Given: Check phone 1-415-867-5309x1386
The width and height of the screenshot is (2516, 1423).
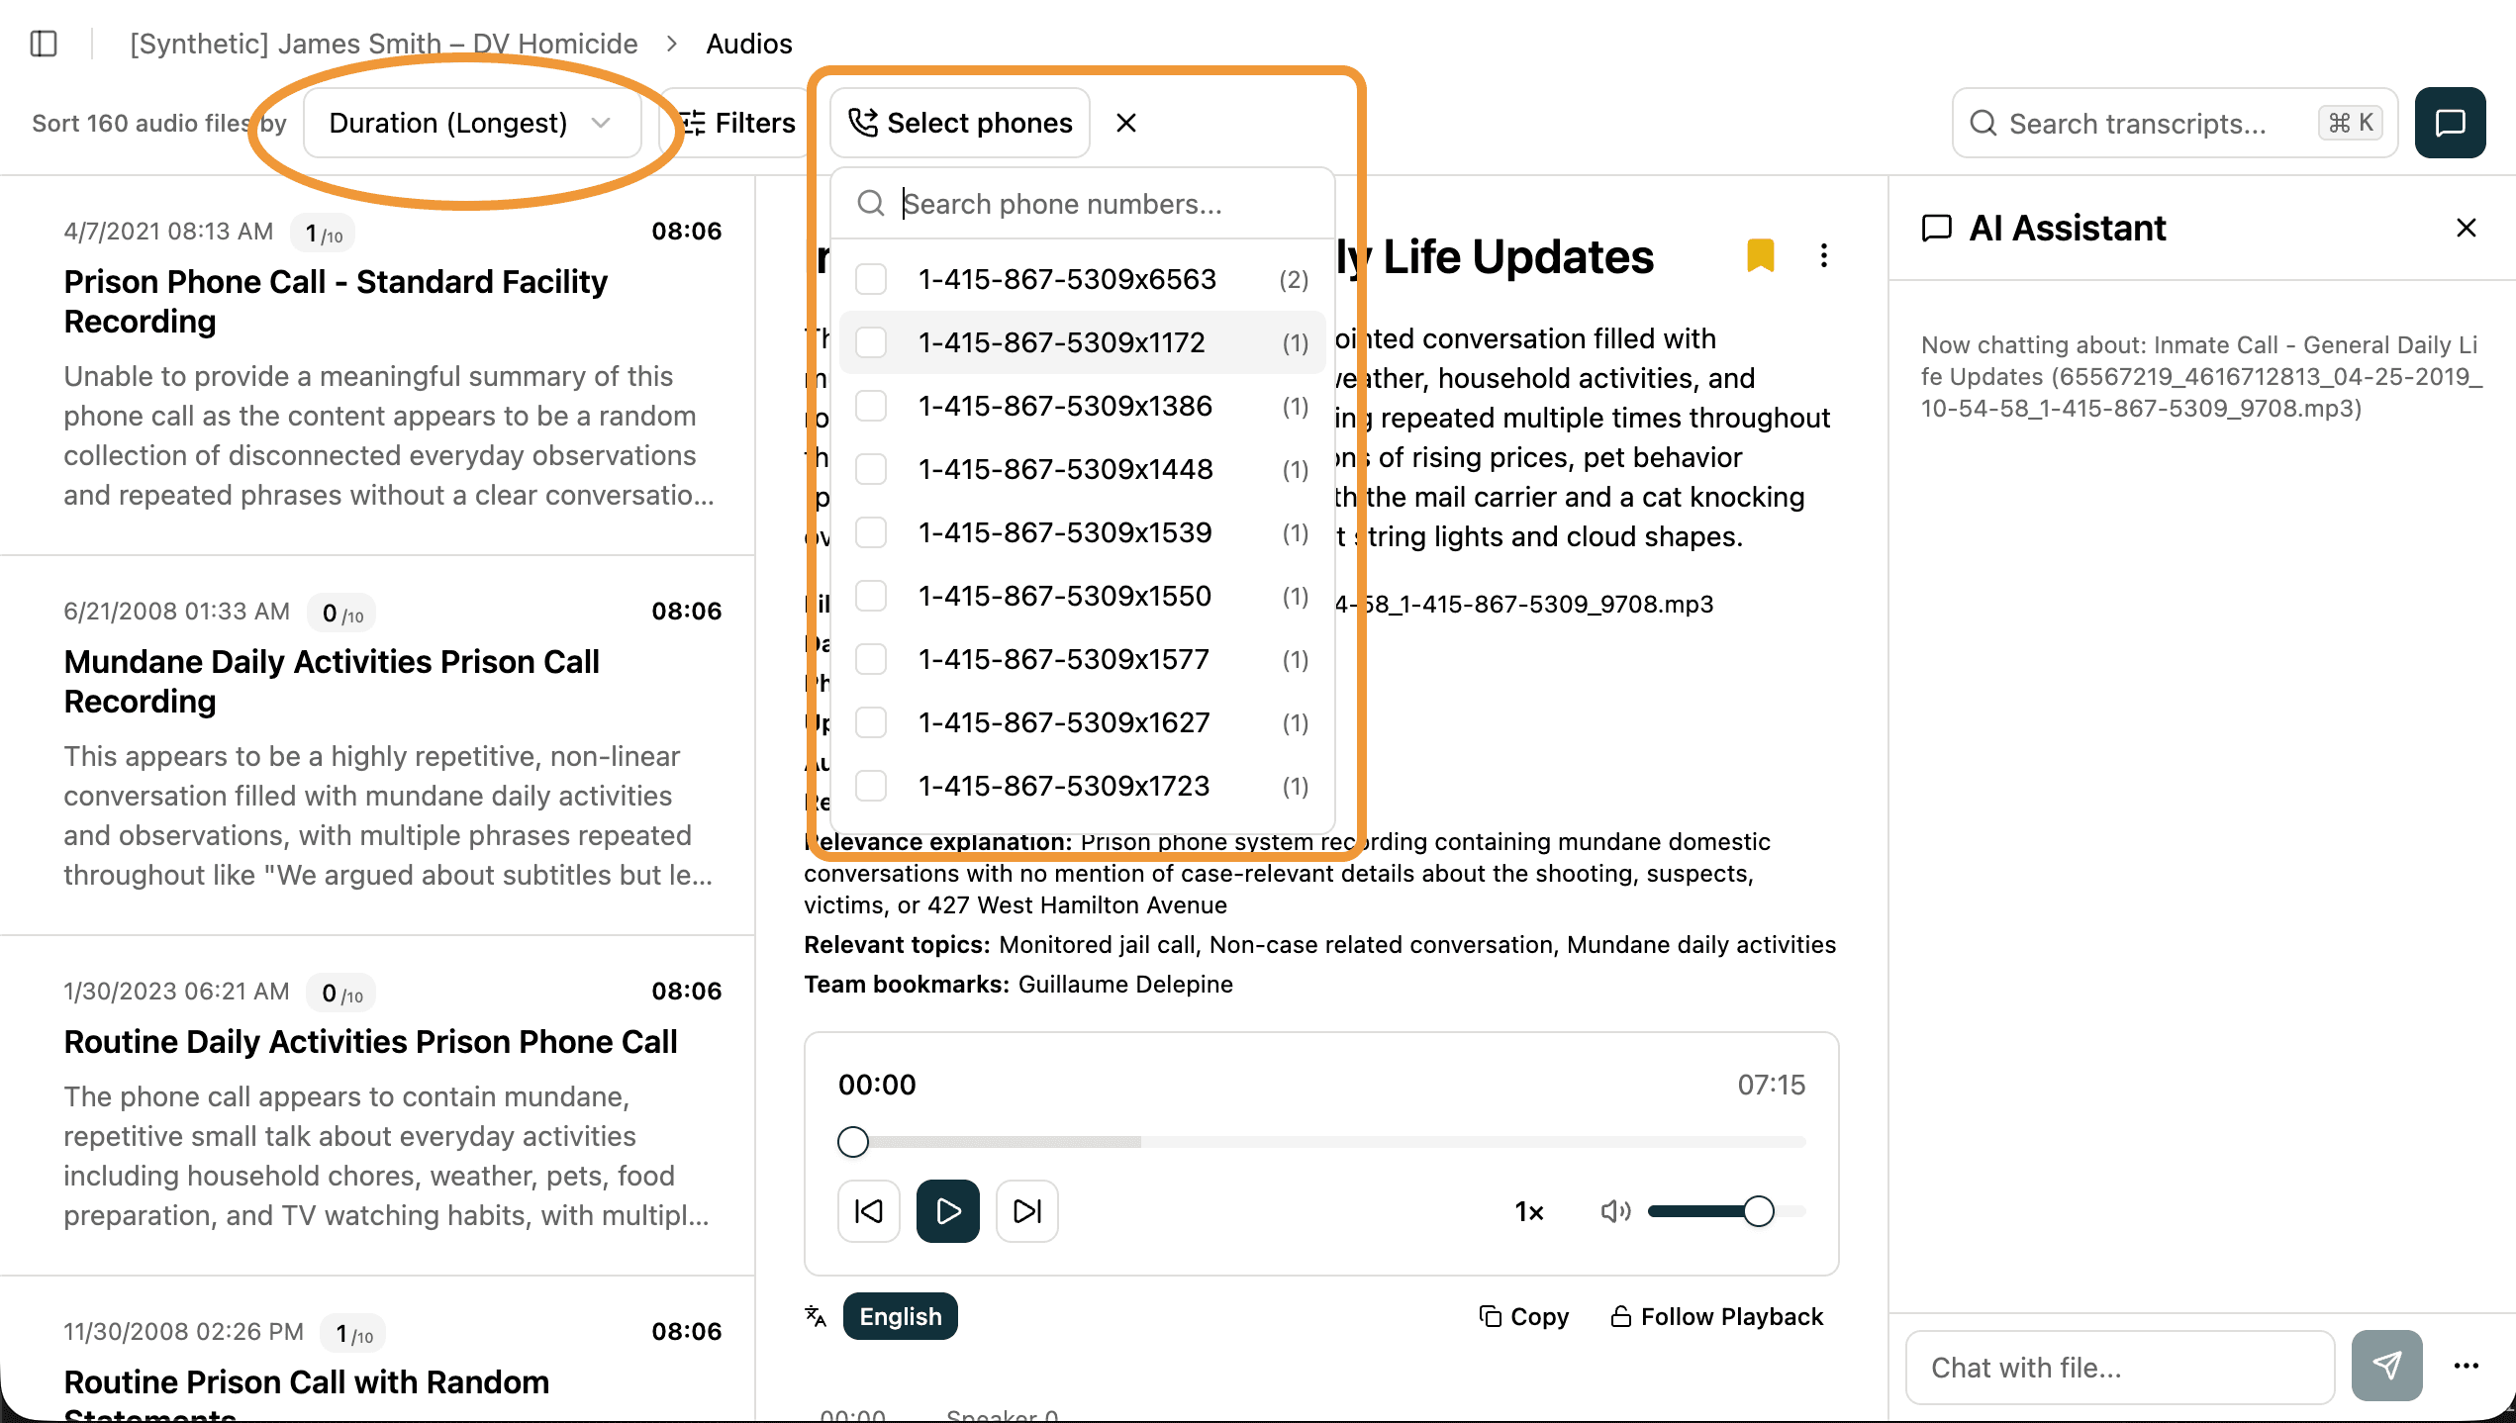Looking at the screenshot, I should (x=871, y=406).
